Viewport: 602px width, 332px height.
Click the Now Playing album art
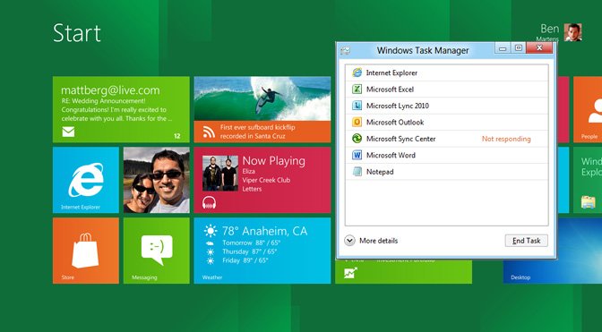pos(220,173)
